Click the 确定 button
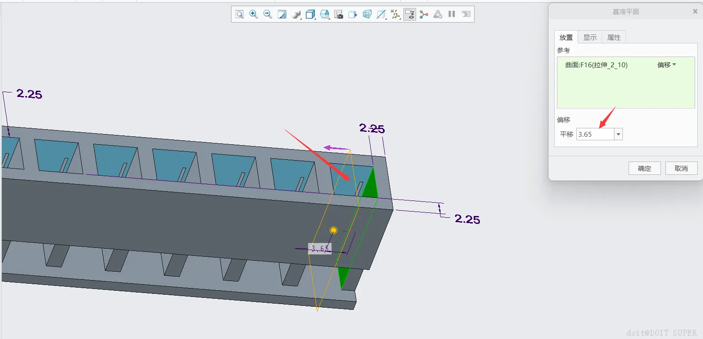Image resolution: width=703 pixels, height=339 pixels. (645, 168)
